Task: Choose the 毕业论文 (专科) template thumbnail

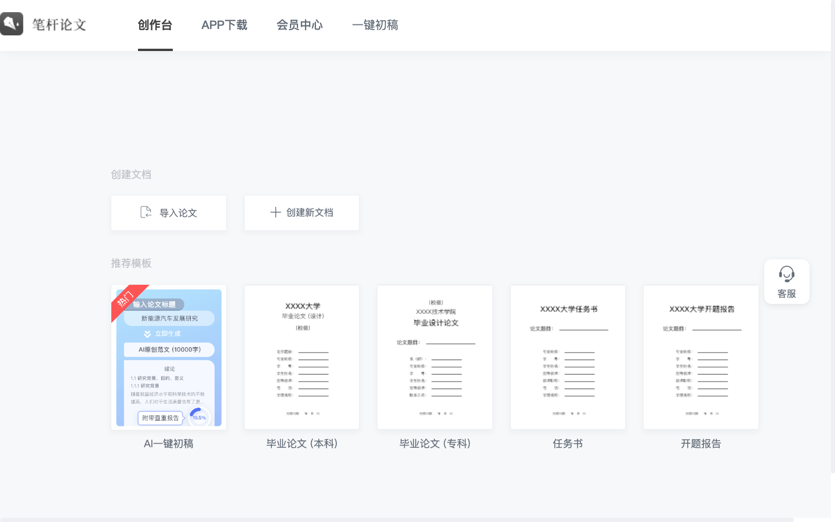Action: click(x=435, y=357)
